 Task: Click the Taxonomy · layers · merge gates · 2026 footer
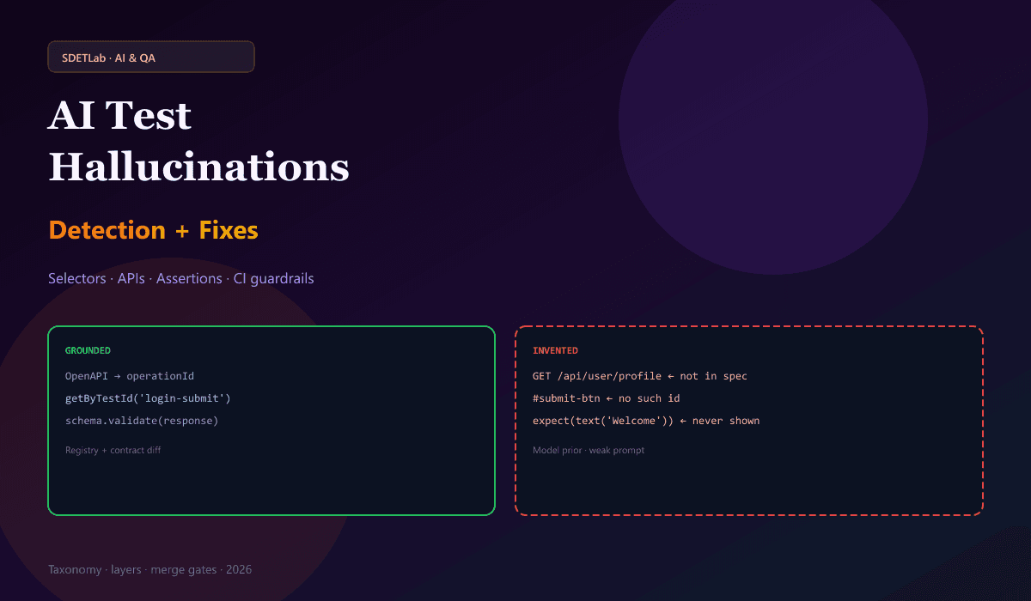pos(149,569)
